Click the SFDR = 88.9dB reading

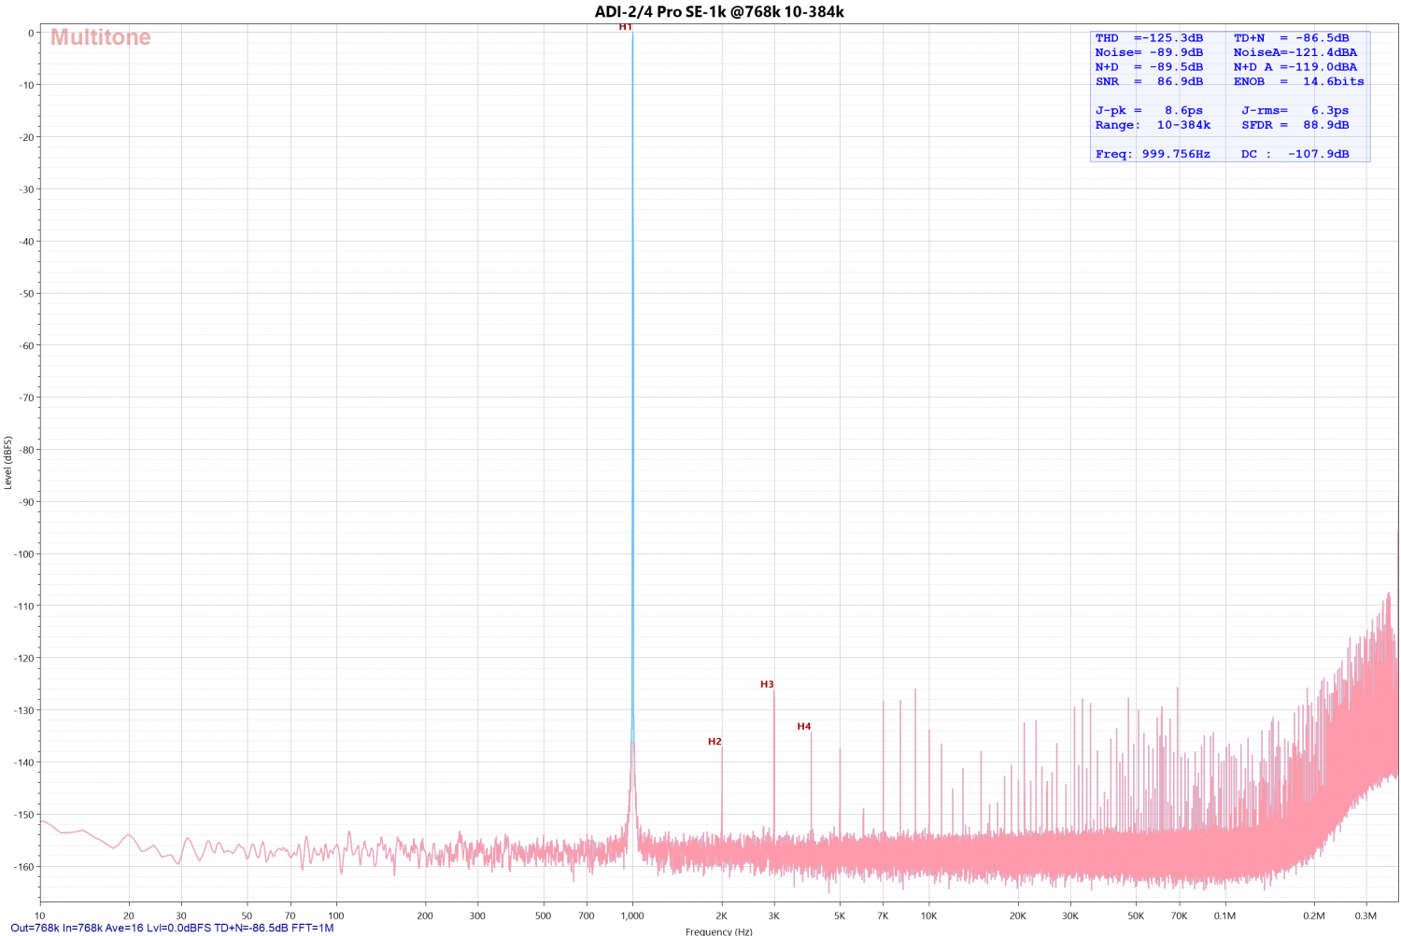[1295, 125]
